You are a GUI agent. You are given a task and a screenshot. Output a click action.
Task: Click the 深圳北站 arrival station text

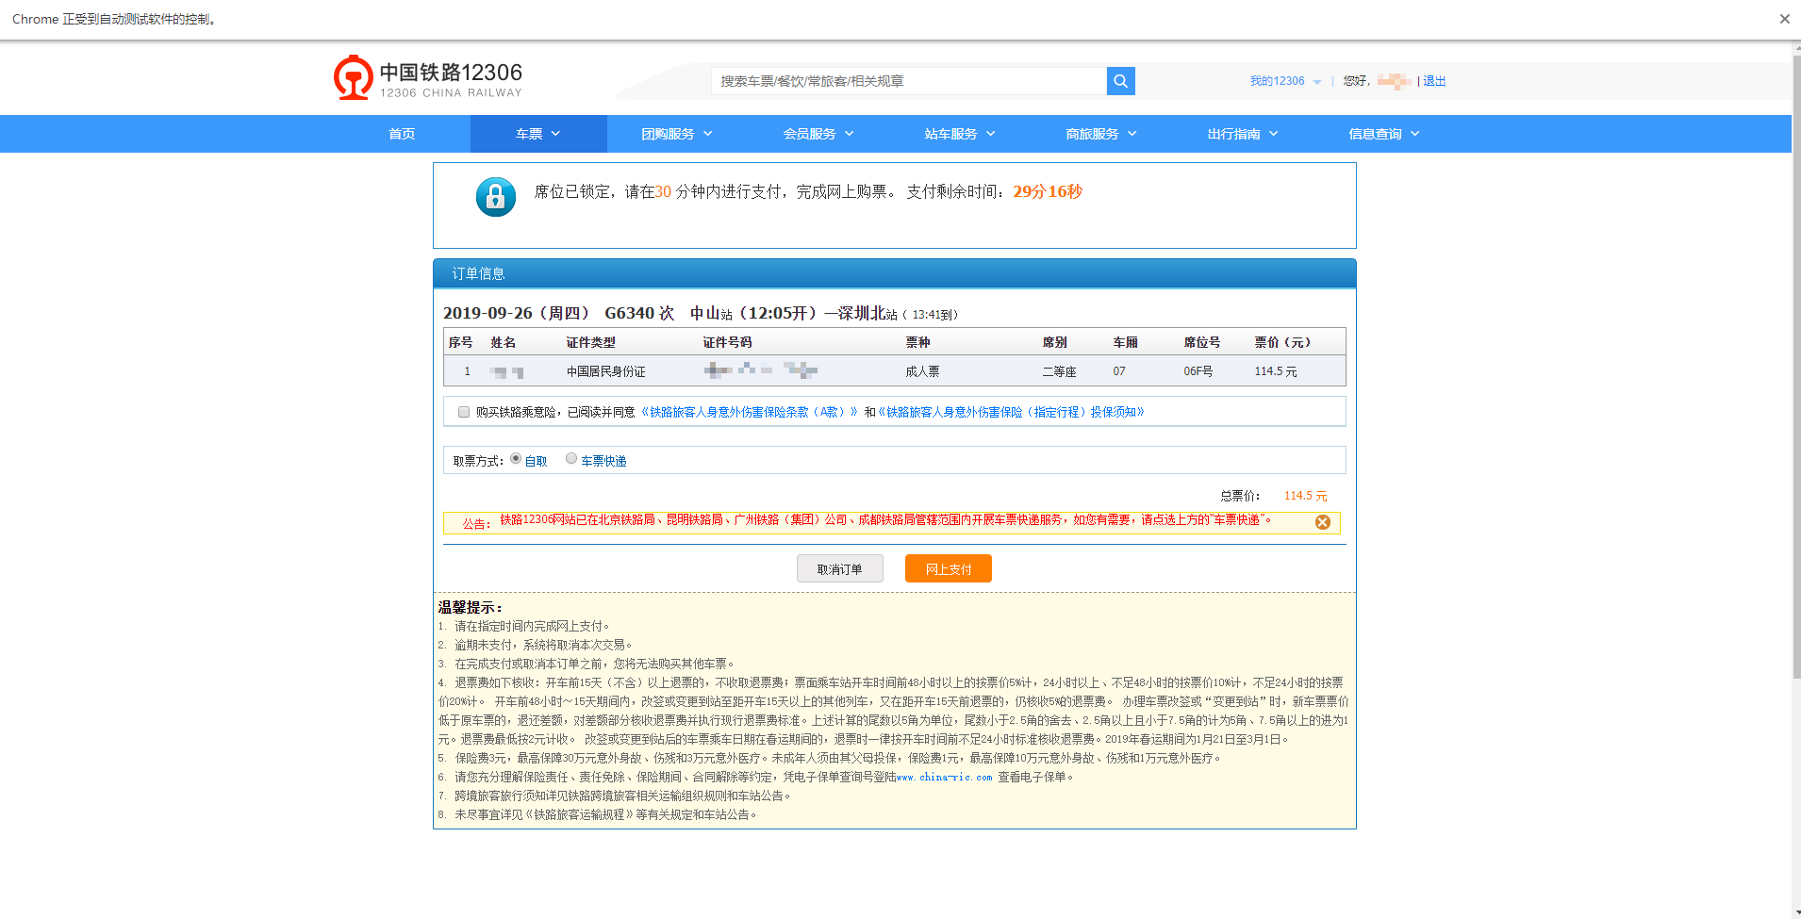tap(867, 313)
